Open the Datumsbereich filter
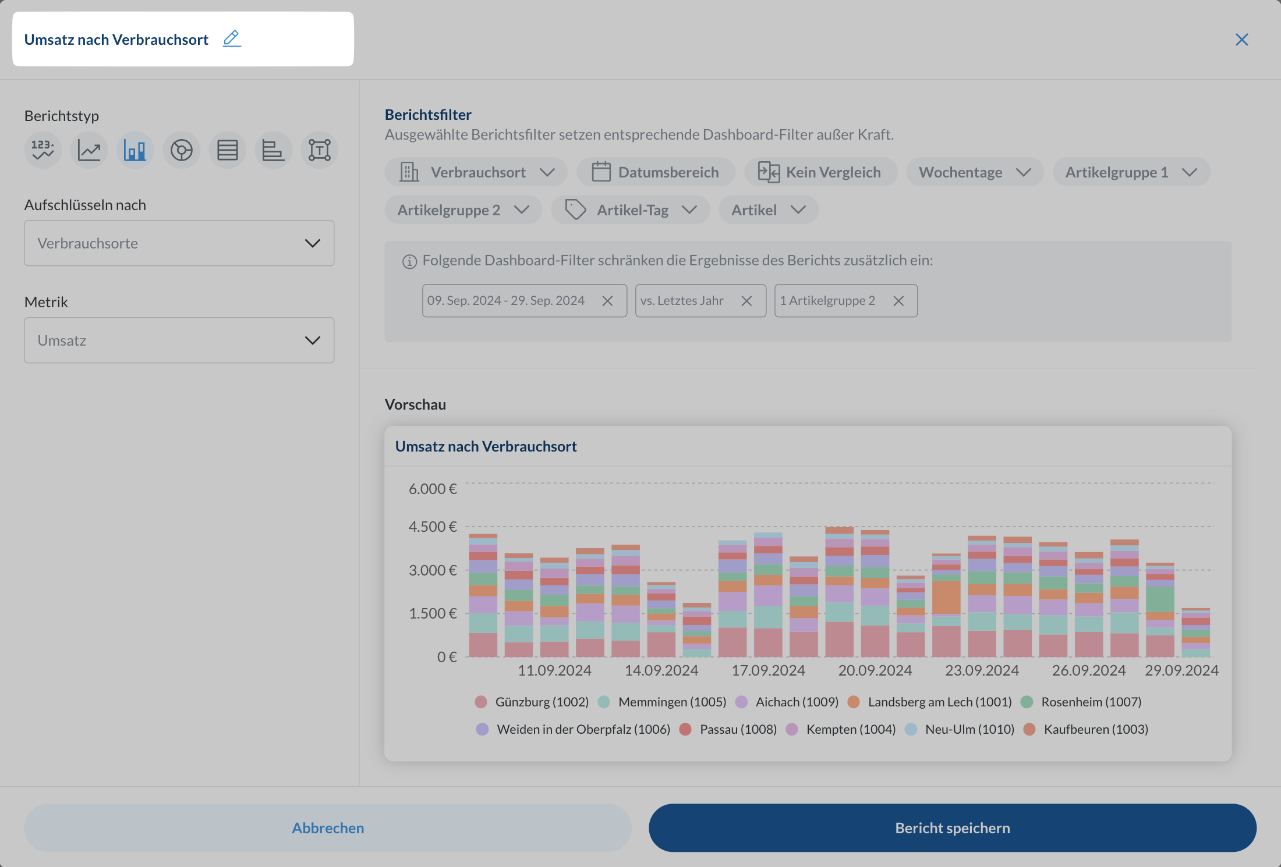Screen dimensions: 1281x867 656,172
